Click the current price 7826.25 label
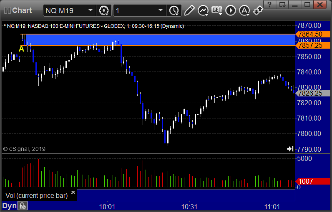Screen dimensions: 332x212 coord(313,93)
